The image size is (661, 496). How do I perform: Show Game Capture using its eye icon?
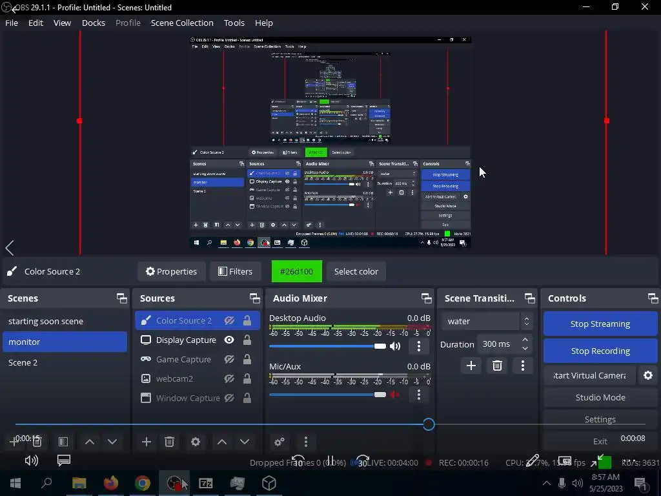pyautogui.click(x=229, y=359)
